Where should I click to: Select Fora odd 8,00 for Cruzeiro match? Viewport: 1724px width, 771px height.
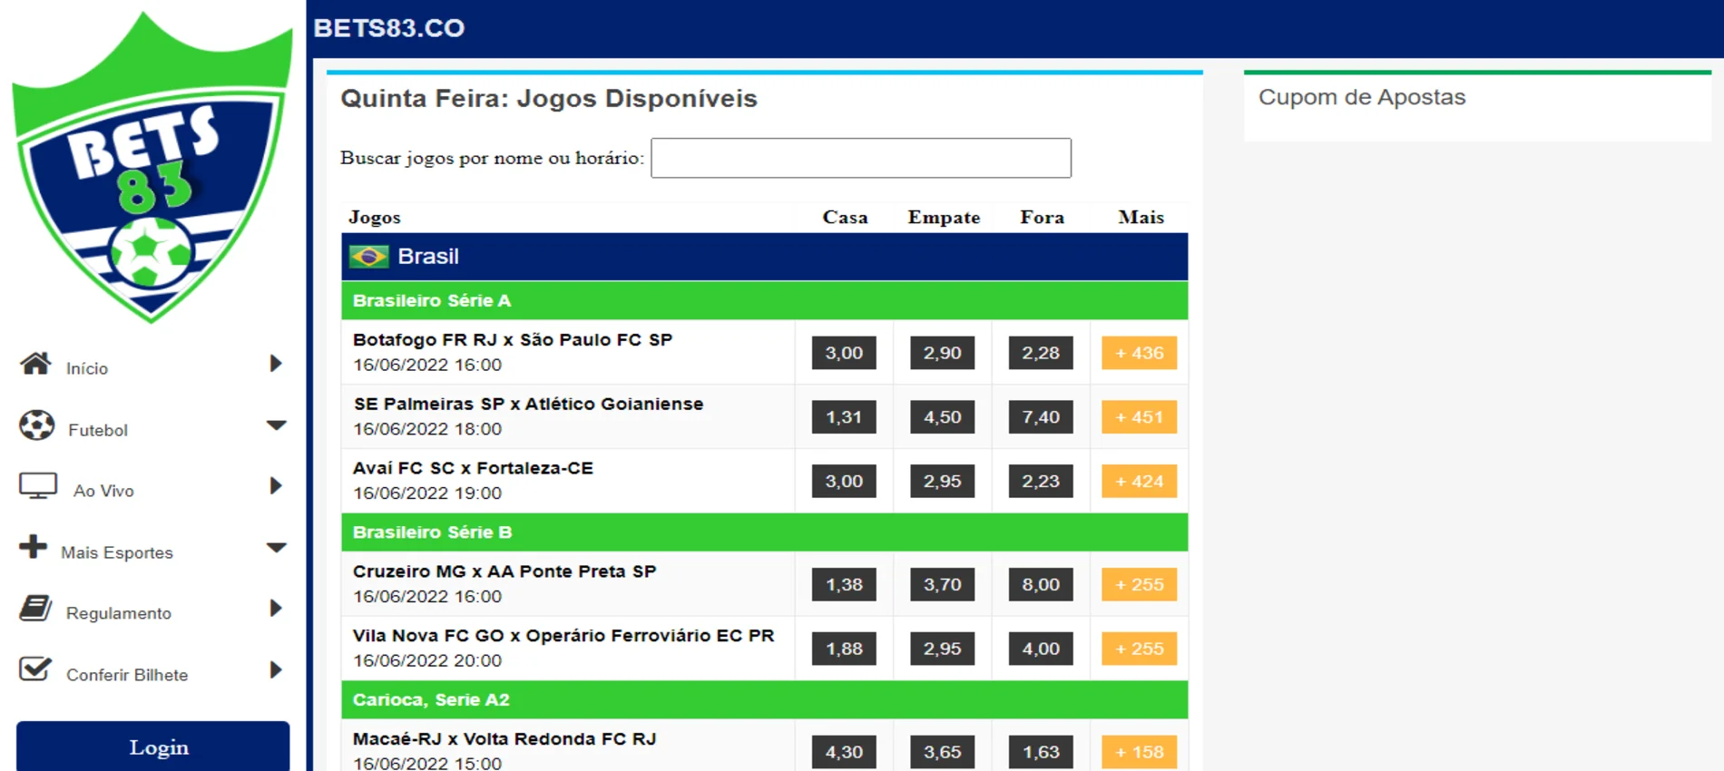pos(1041,585)
